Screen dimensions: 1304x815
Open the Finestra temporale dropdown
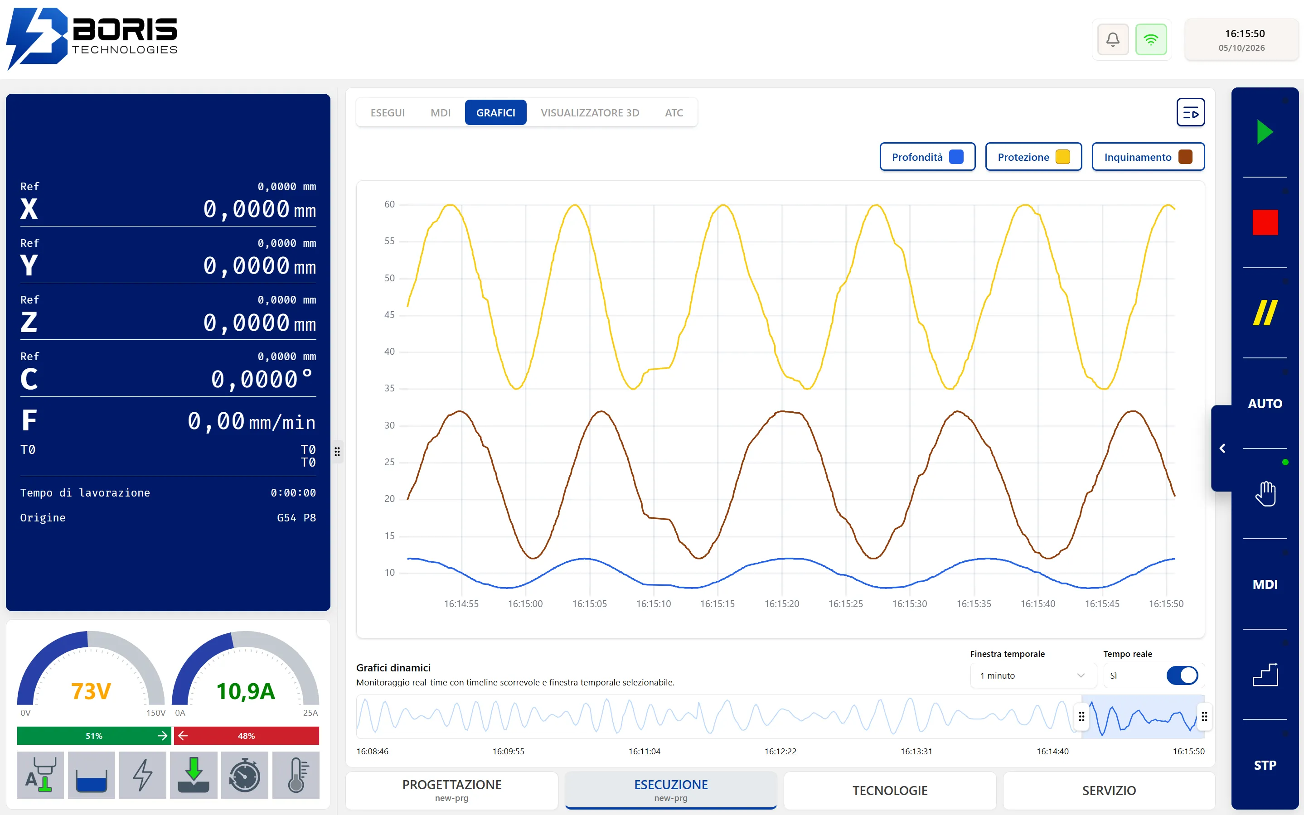1033,675
